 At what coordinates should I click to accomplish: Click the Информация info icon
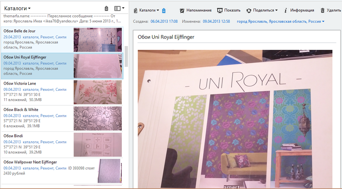click(286, 10)
